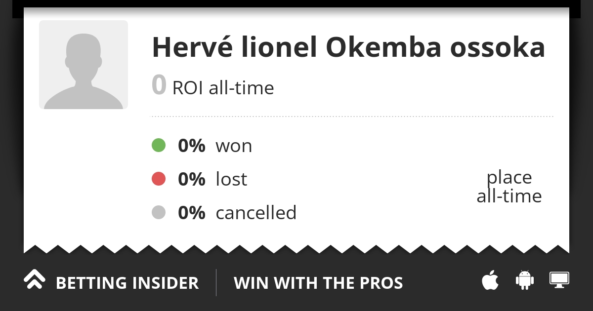Click the Betting Insider double-chevron logo icon
Image resolution: width=593 pixels, height=311 pixels.
pyautogui.click(x=35, y=280)
